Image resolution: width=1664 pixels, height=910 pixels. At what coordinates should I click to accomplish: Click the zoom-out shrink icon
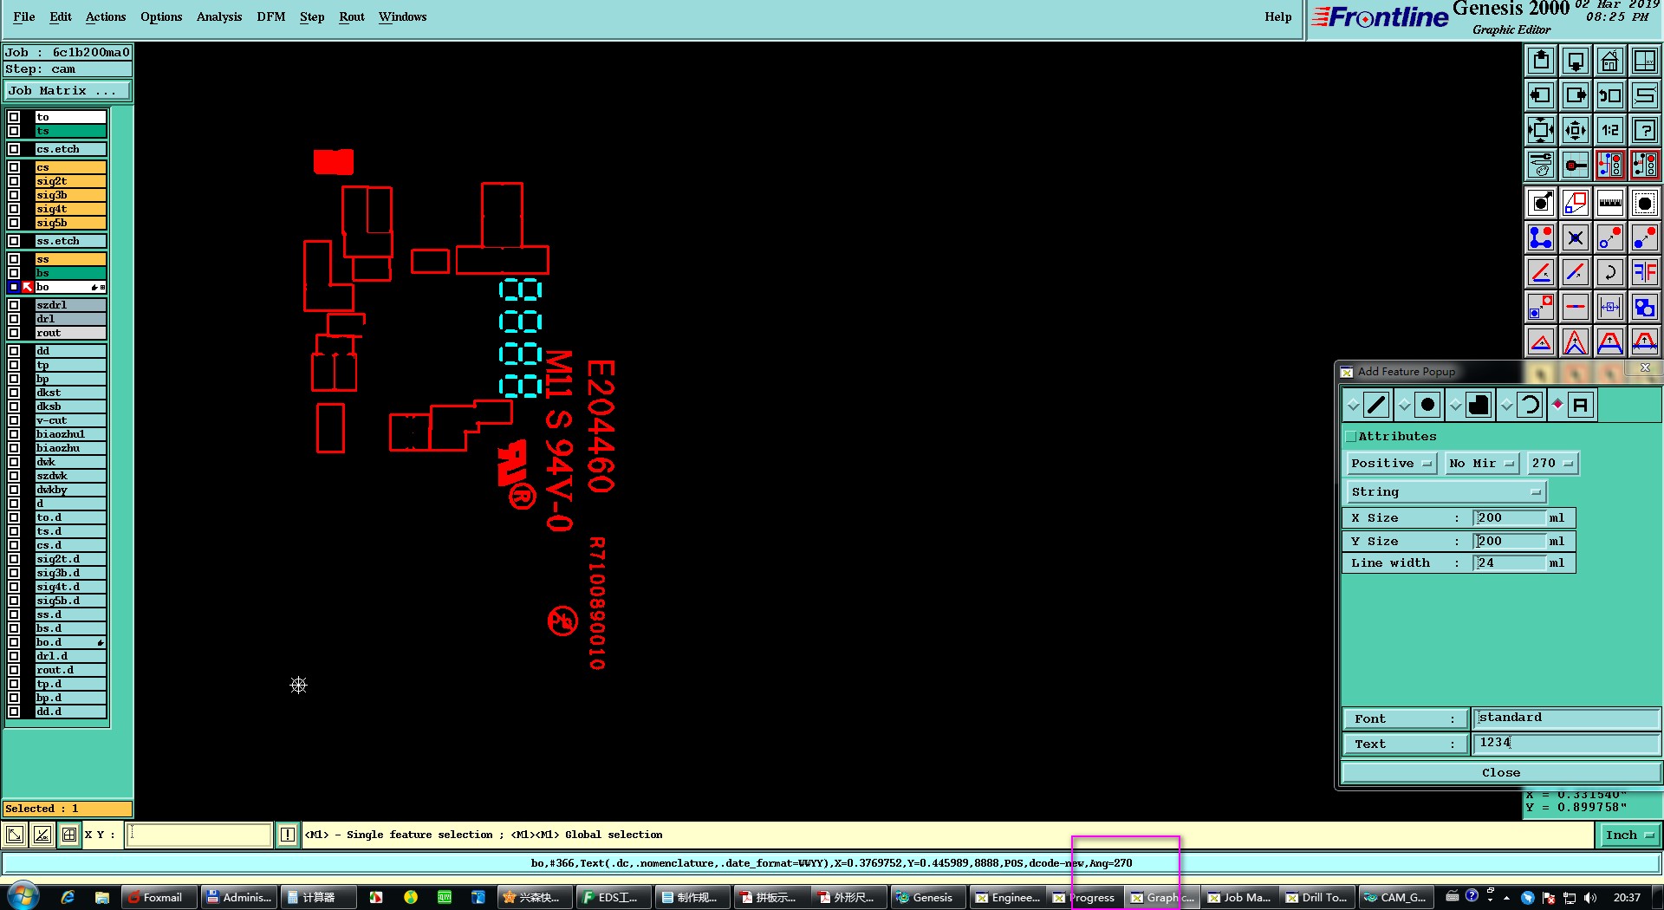coord(1576,130)
